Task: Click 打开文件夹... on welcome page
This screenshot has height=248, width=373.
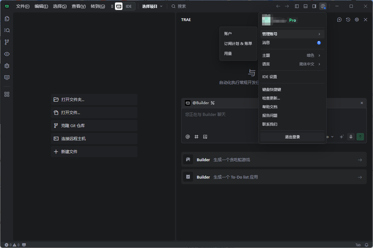Action: click(x=94, y=100)
